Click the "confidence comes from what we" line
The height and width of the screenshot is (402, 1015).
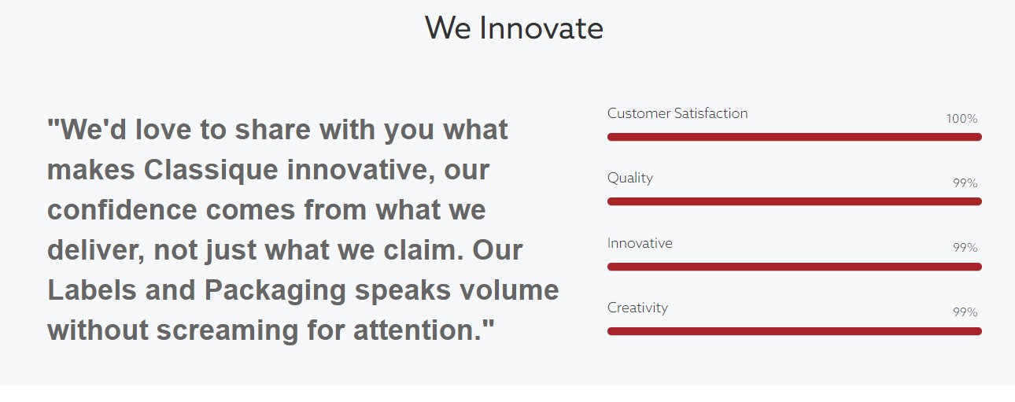click(x=267, y=210)
